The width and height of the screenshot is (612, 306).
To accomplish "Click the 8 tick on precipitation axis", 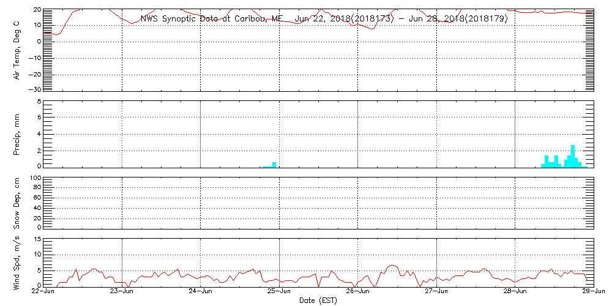I will coord(39,101).
